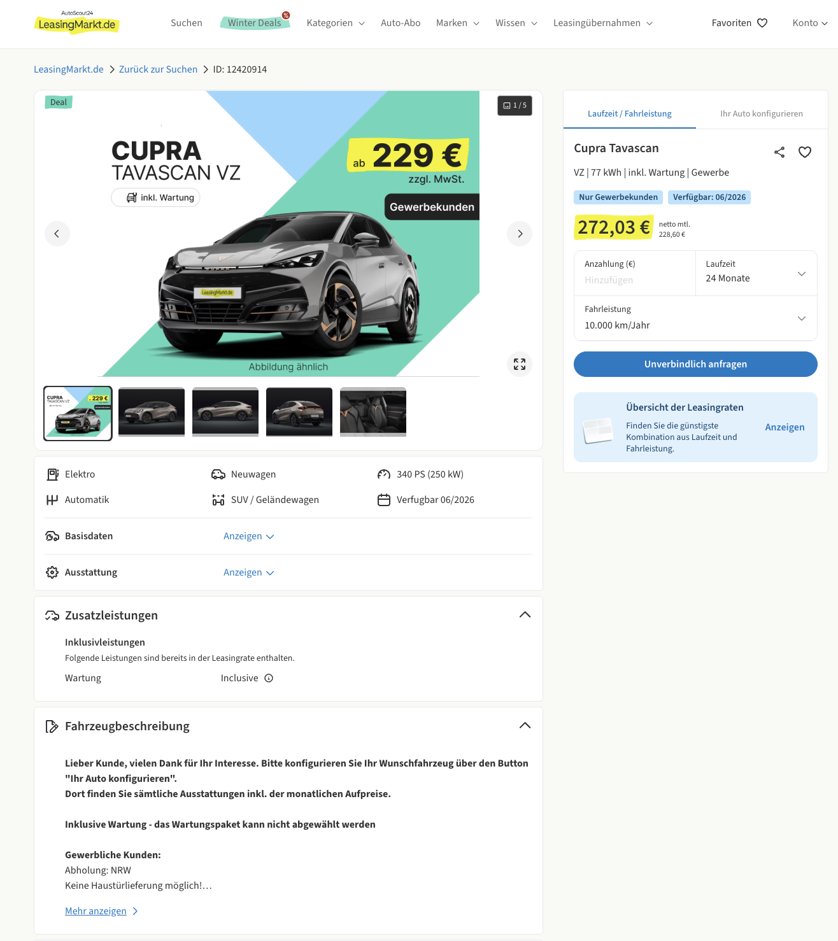Open fullscreen gallery view icon
Screen dimensions: 838x941
click(520, 364)
